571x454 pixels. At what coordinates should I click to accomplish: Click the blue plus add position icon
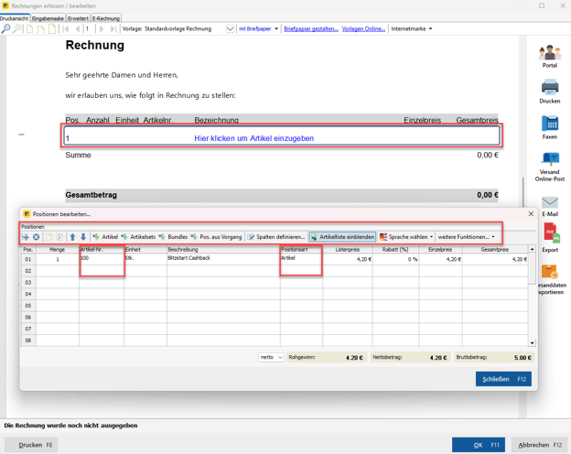coord(26,237)
